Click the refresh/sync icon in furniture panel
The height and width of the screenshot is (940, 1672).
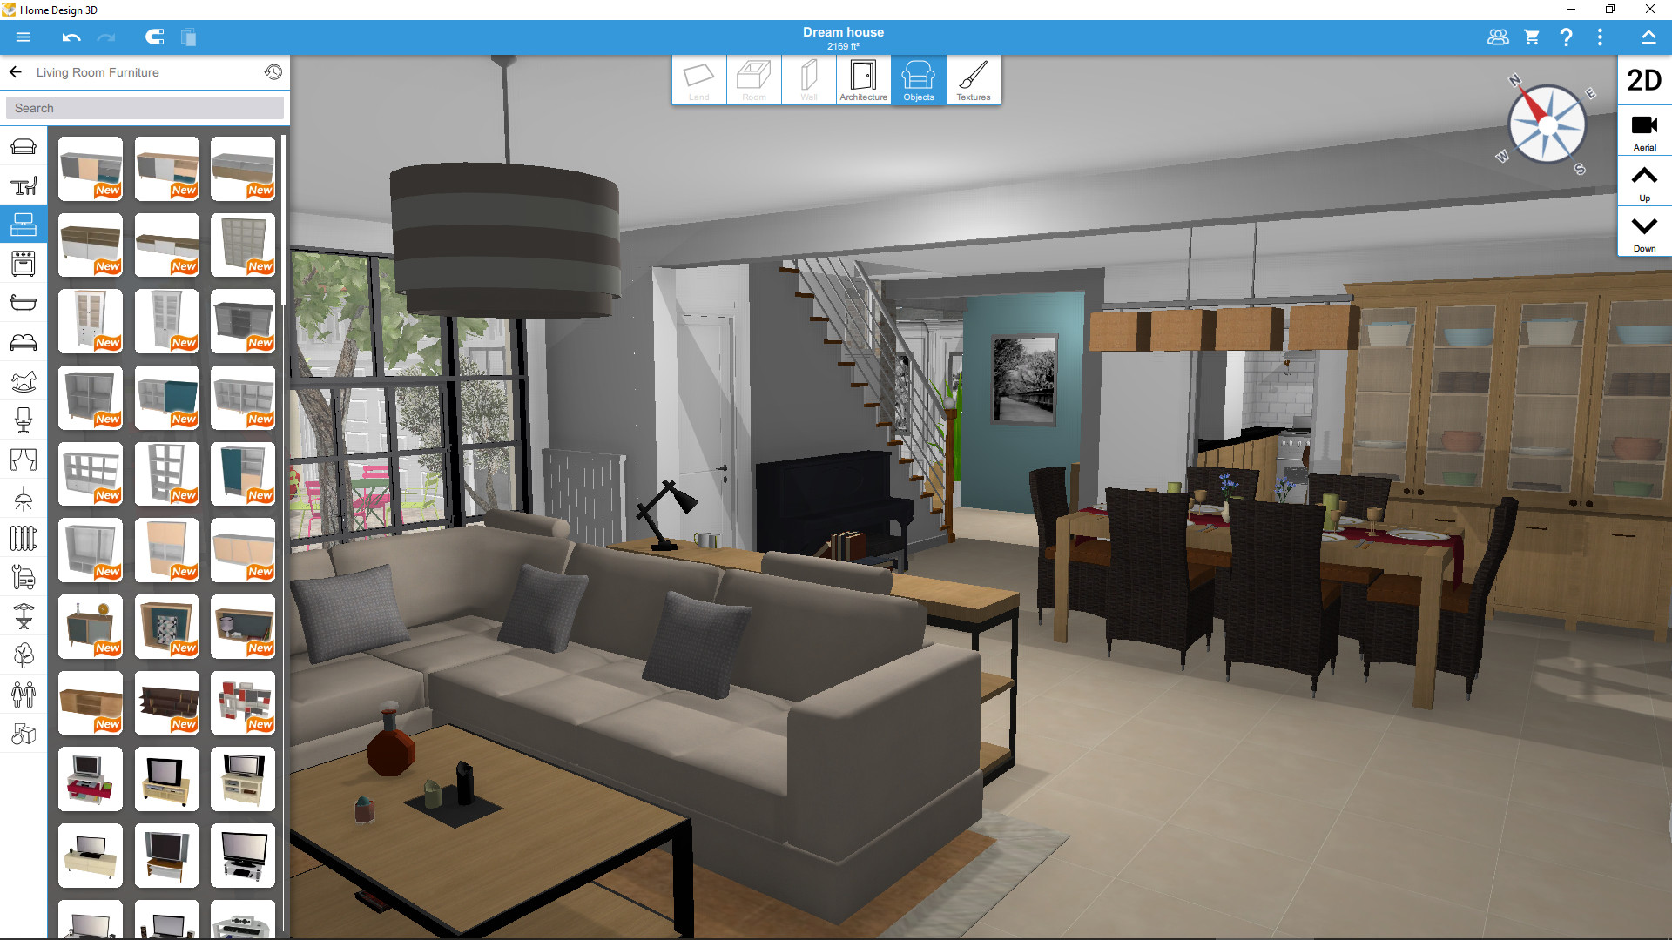click(x=273, y=71)
